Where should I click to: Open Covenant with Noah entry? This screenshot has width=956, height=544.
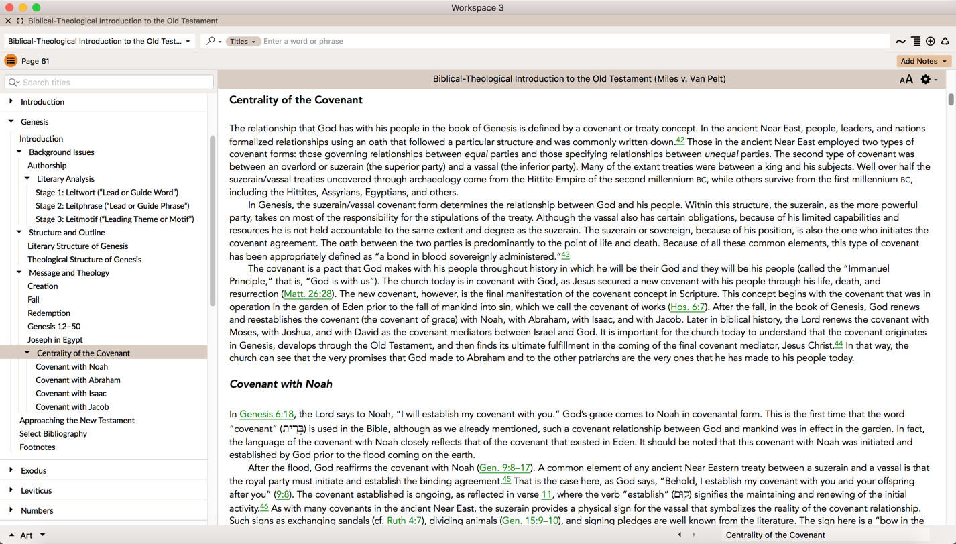(72, 366)
